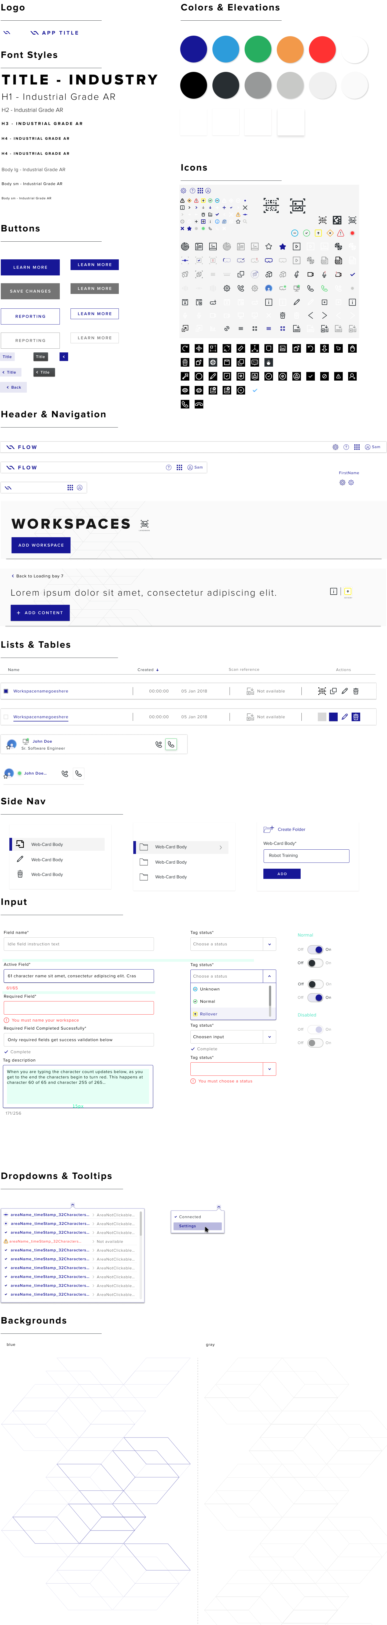Open the first 'Choose a status' dropdown

click(x=233, y=944)
